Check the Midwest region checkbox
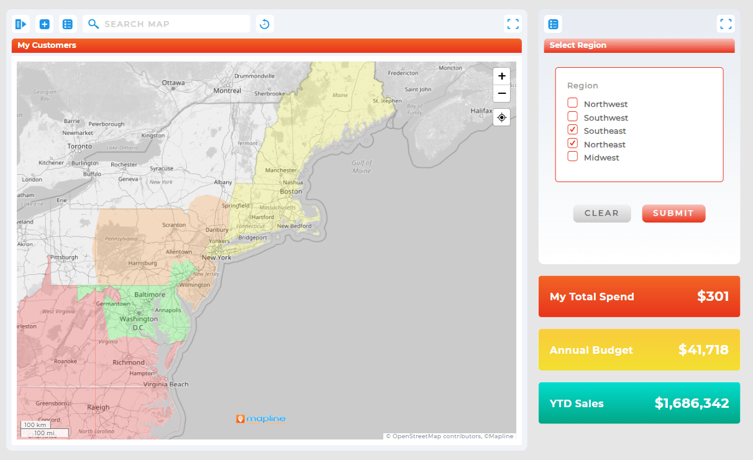Viewport: 753px width, 460px height. tap(572, 156)
